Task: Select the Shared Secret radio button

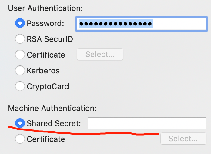Action: pos(20,123)
